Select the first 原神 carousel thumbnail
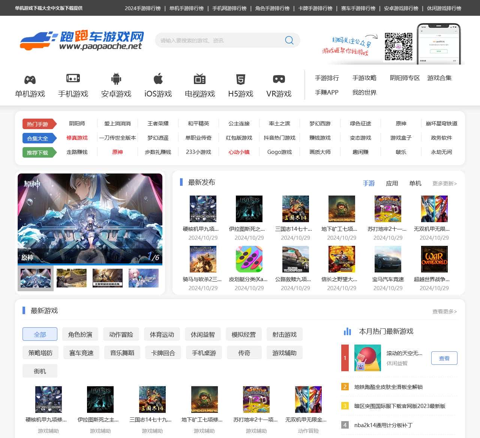The width and height of the screenshot is (480, 438). click(x=36, y=278)
